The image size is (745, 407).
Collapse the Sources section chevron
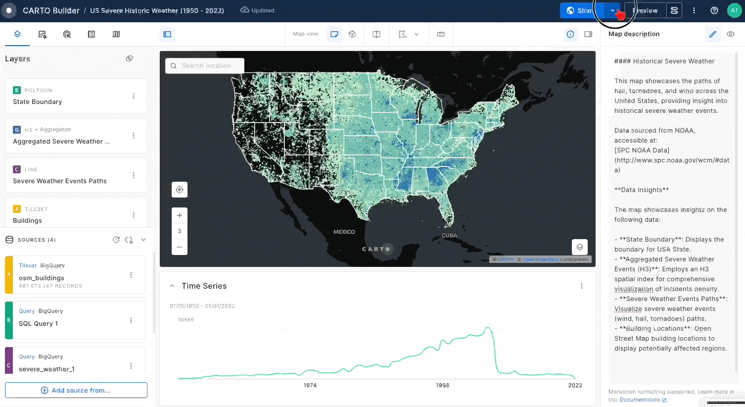coord(143,240)
